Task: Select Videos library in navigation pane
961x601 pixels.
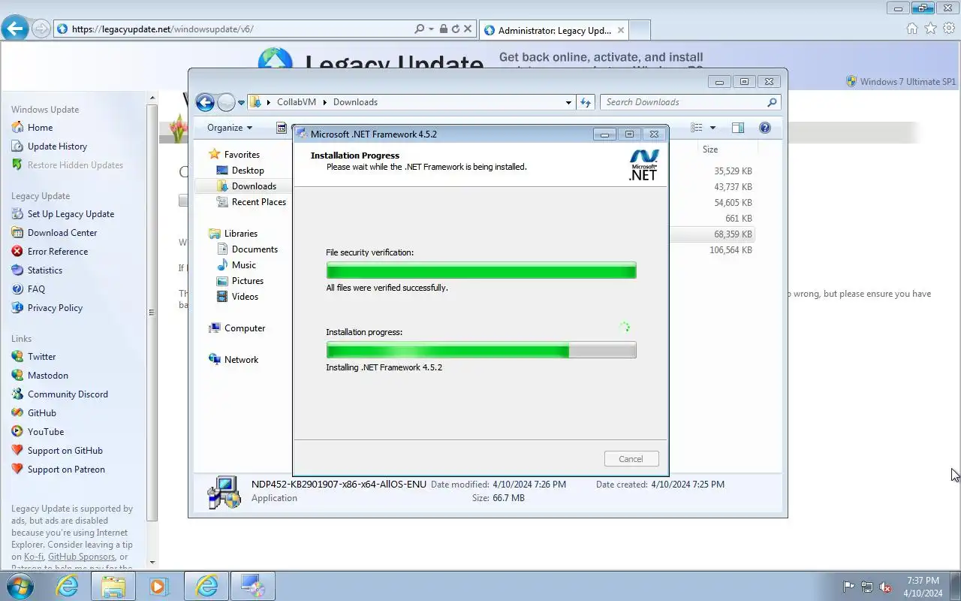Action: pyautogui.click(x=245, y=297)
